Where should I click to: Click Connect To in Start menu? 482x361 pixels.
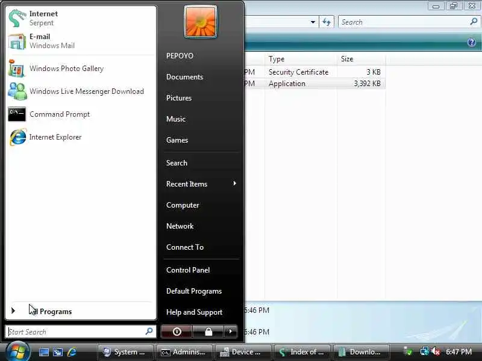coord(185,247)
